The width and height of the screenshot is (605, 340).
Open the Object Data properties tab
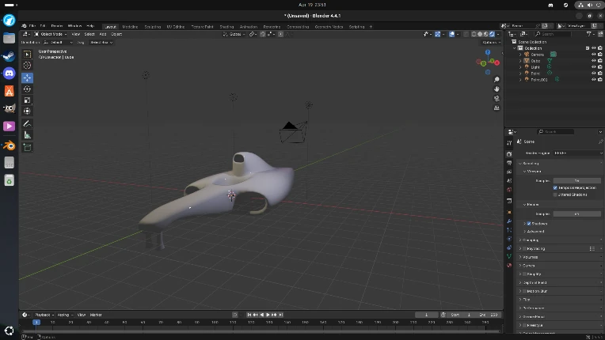pyautogui.click(x=509, y=256)
